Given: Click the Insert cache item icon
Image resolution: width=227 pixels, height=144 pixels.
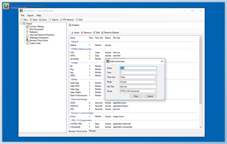Looking at the screenshot, I should tap(72, 32).
